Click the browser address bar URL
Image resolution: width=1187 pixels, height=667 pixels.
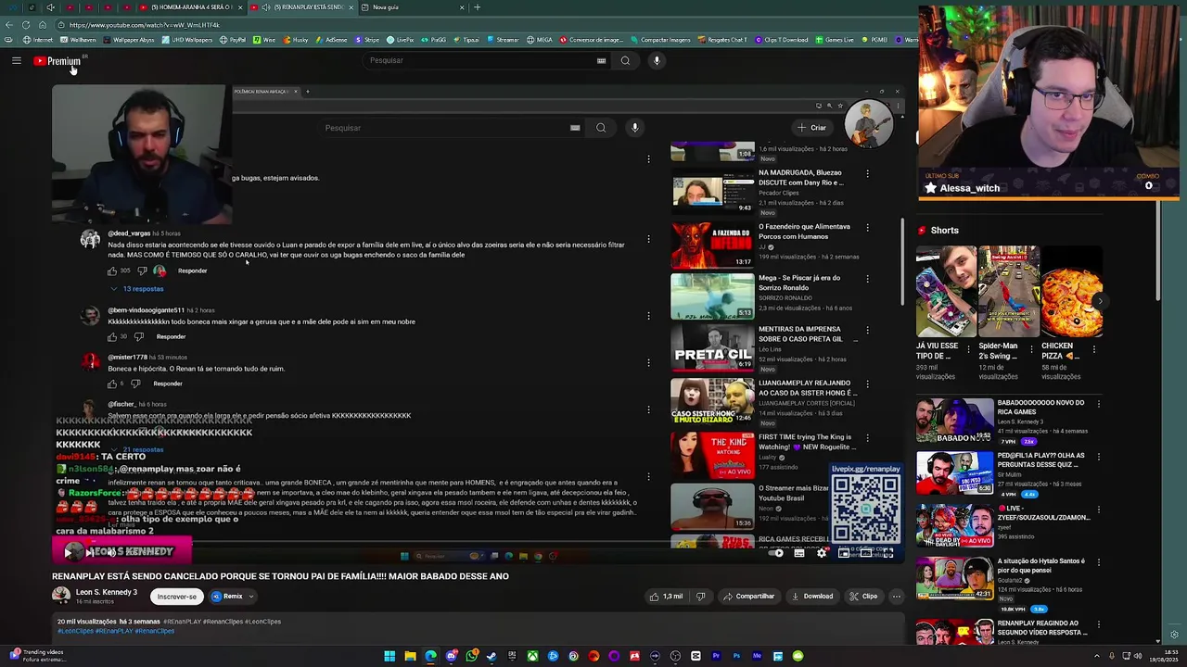point(144,25)
